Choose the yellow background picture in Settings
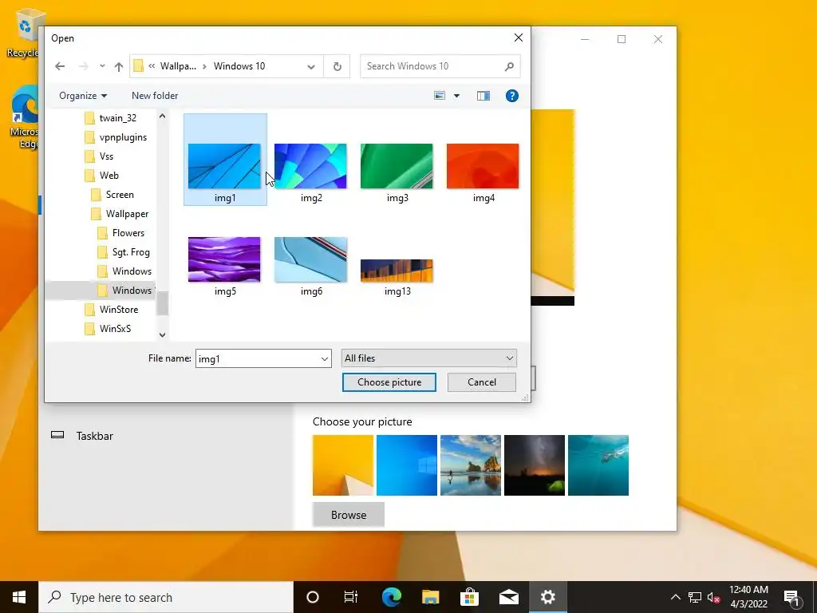The width and height of the screenshot is (817, 613). coord(343,465)
